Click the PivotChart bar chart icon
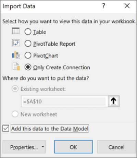Screen dimensions: 137x158 pyautogui.click(x=16, y=55)
